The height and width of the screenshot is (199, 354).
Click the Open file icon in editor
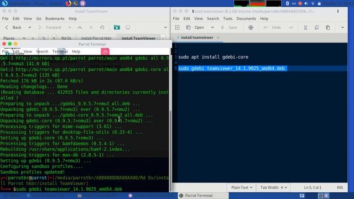pos(188,27)
